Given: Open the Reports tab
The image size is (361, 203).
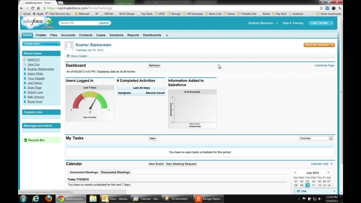Looking at the screenshot, I should click(x=133, y=35).
